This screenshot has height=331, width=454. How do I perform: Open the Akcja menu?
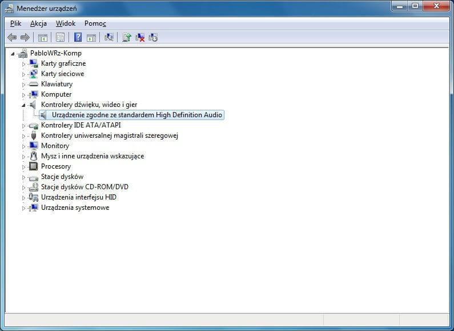pyautogui.click(x=38, y=23)
